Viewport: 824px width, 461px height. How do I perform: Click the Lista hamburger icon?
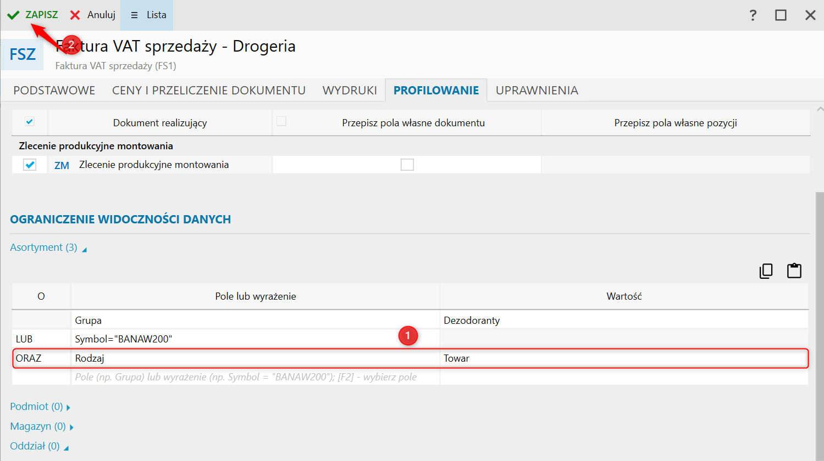click(134, 15)
